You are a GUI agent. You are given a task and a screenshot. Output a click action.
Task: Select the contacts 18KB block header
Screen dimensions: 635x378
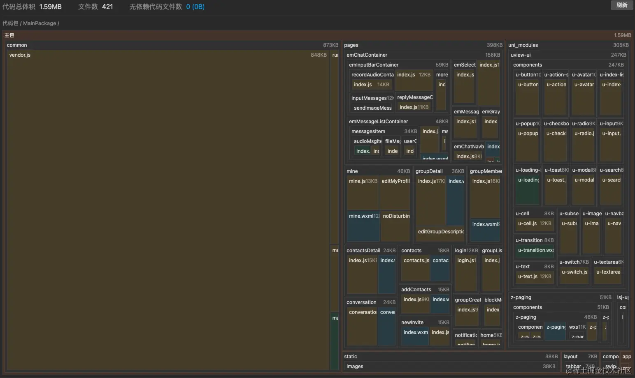pos(425,251)
